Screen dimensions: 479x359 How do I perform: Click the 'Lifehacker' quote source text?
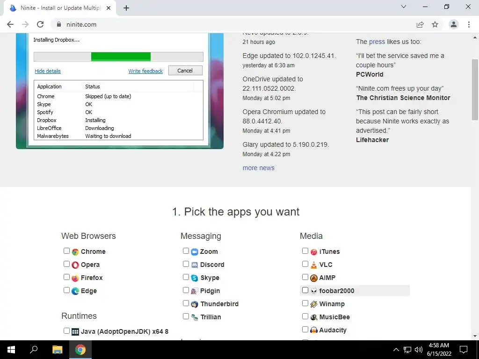pos(372,140)
